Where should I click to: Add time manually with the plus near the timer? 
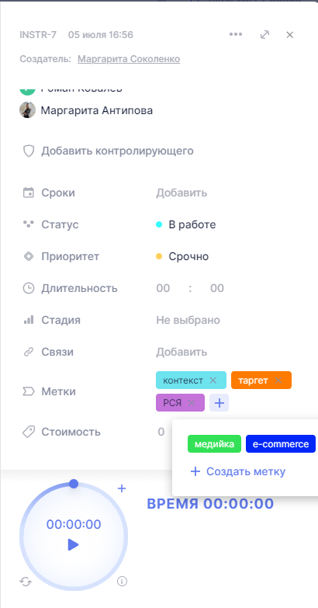click(x=122, y=488)
